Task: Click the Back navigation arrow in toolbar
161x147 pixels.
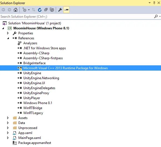Action: point(3,10)
